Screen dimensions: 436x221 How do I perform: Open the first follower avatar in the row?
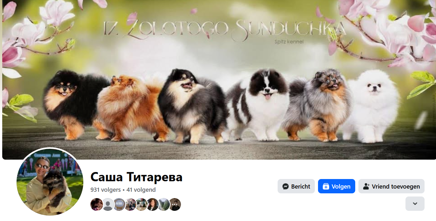coord(97,204)
